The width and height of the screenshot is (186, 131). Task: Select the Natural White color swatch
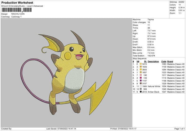(x=141, y=86)
